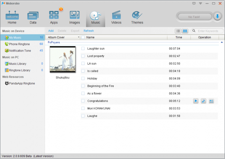Check the Is called checkbox
The height and width of the screenshot is (159, 225).
pyautogui.click(x=83, y=71)
